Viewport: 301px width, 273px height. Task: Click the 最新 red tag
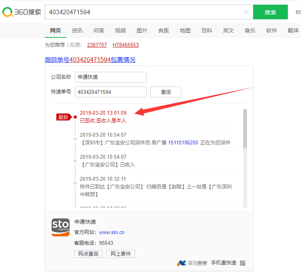pyautogui.click(x=64, y=117)
